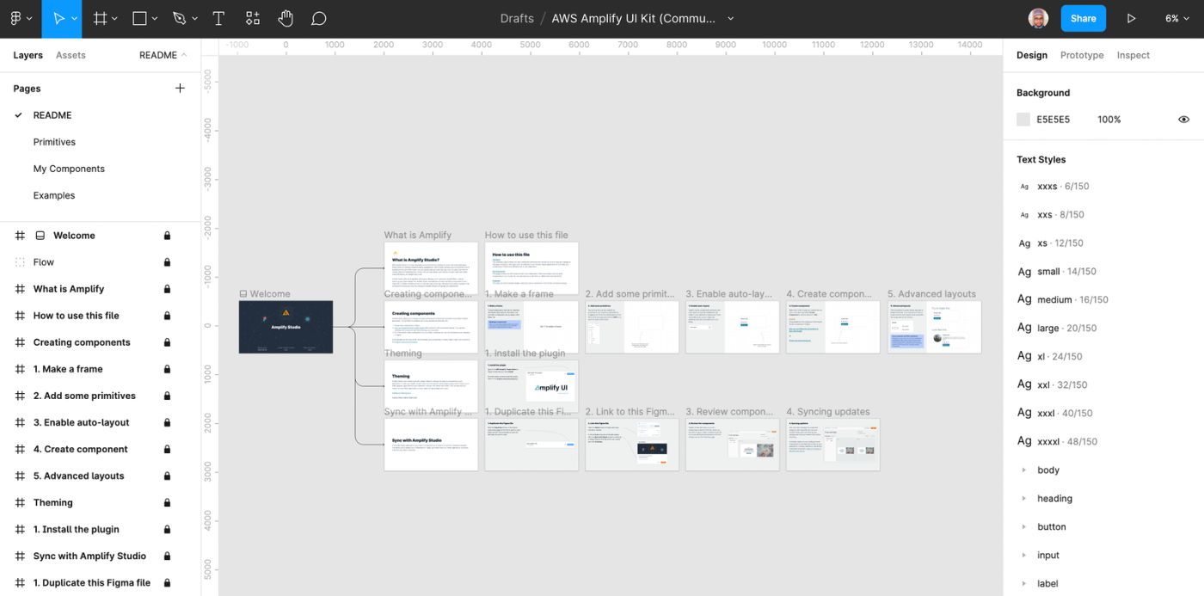The width and height of the screenshot is (1204, 596).
Task: Open the Resources components tool
Action: click(x=252, y=18)
